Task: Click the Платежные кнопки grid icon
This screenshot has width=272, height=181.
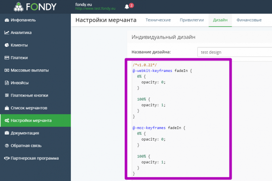Action: 7,95
